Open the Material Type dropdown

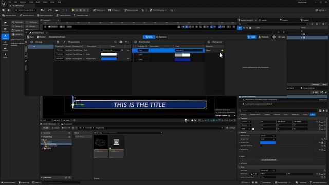(268, 136)
